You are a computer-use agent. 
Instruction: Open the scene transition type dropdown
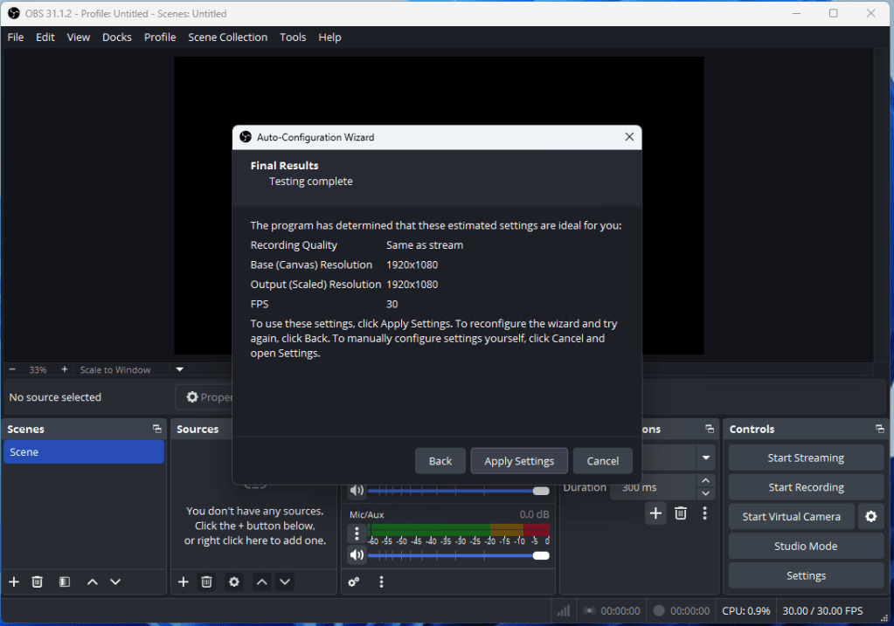[x=704, y=457]
